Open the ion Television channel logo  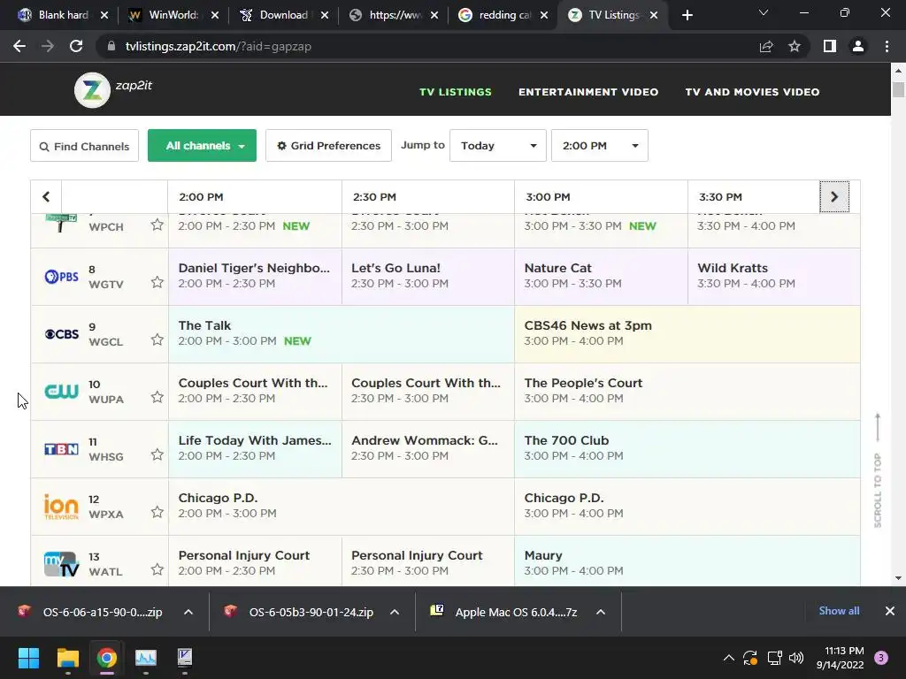click(61, 507)
